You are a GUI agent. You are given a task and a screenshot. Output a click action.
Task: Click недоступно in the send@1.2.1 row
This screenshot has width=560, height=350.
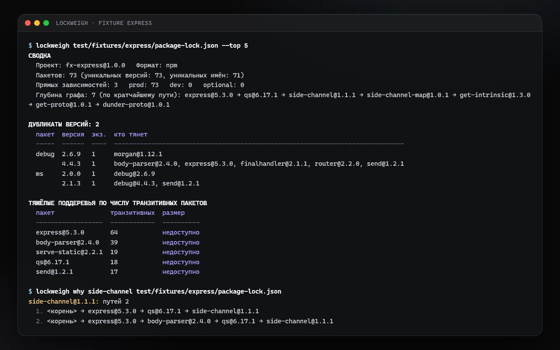click(181, 272)
